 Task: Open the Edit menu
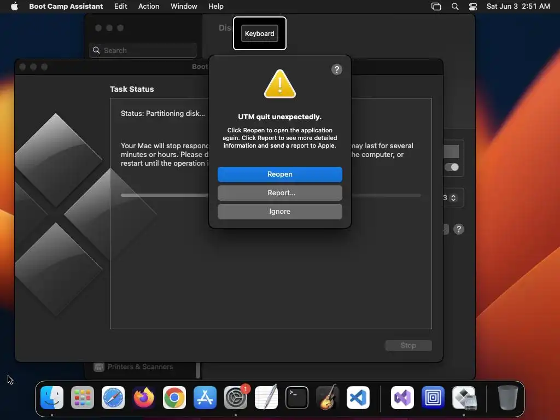121,7
